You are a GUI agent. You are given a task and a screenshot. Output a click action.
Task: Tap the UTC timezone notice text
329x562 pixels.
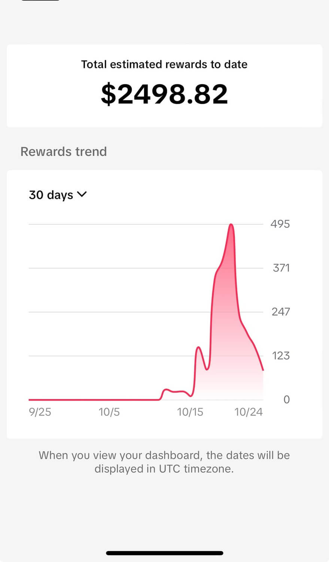tap(164, 462)
